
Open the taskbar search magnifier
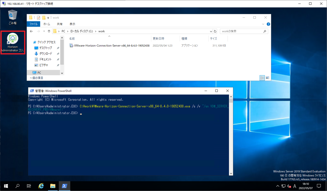click(17, 186)
